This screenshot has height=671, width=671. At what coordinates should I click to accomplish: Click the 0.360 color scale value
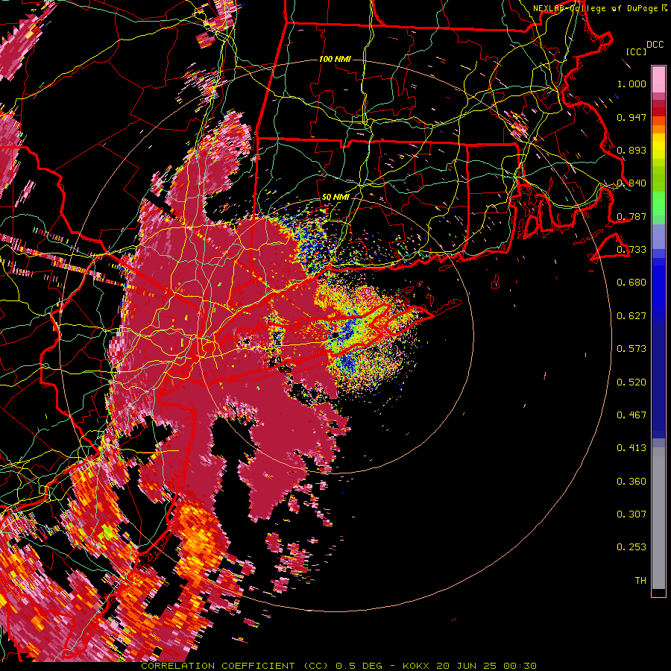(631, 482)
